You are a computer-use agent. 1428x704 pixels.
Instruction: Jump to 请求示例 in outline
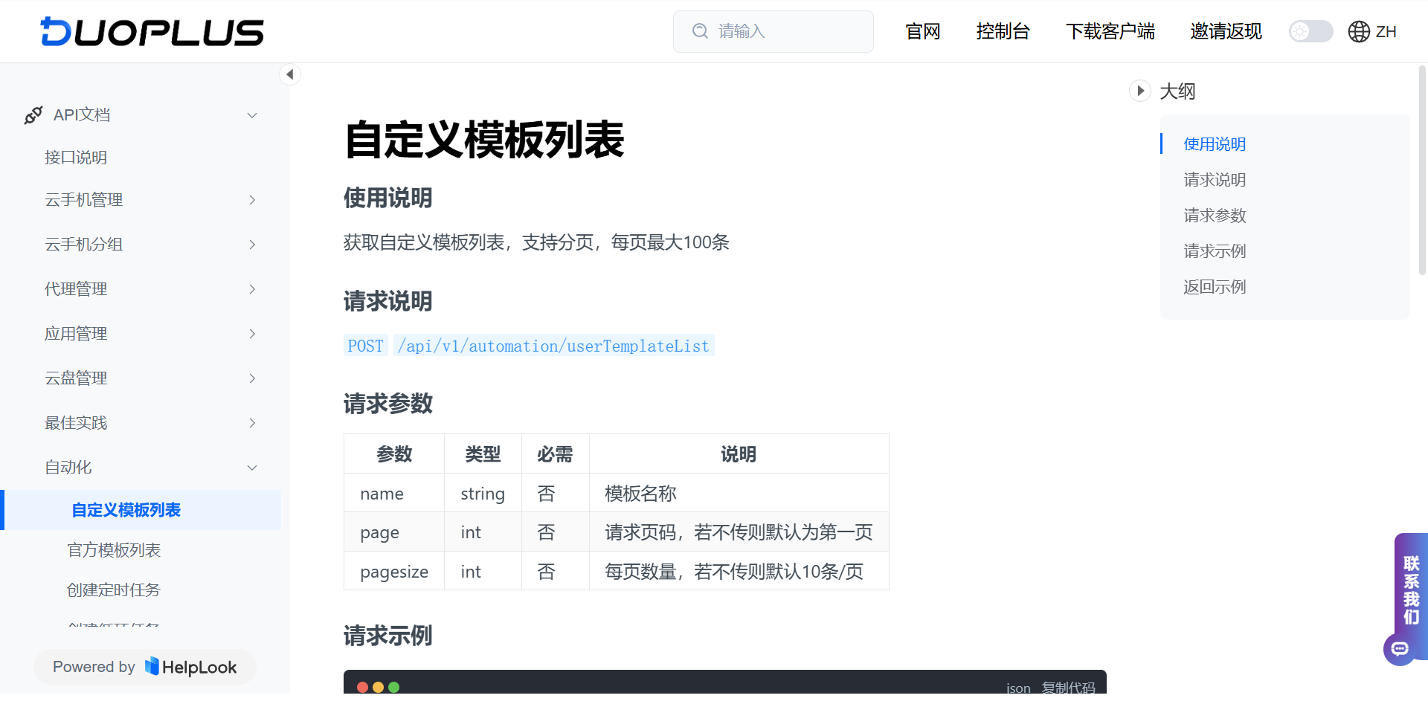click(1215, 251)
